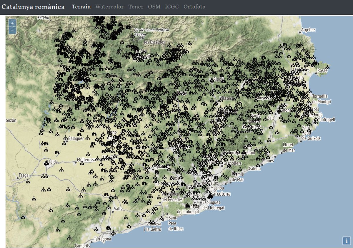Show the Ortofoto aerial imagery
The image size is (353, 248).
pyautogui.click(x=194, y=7)
